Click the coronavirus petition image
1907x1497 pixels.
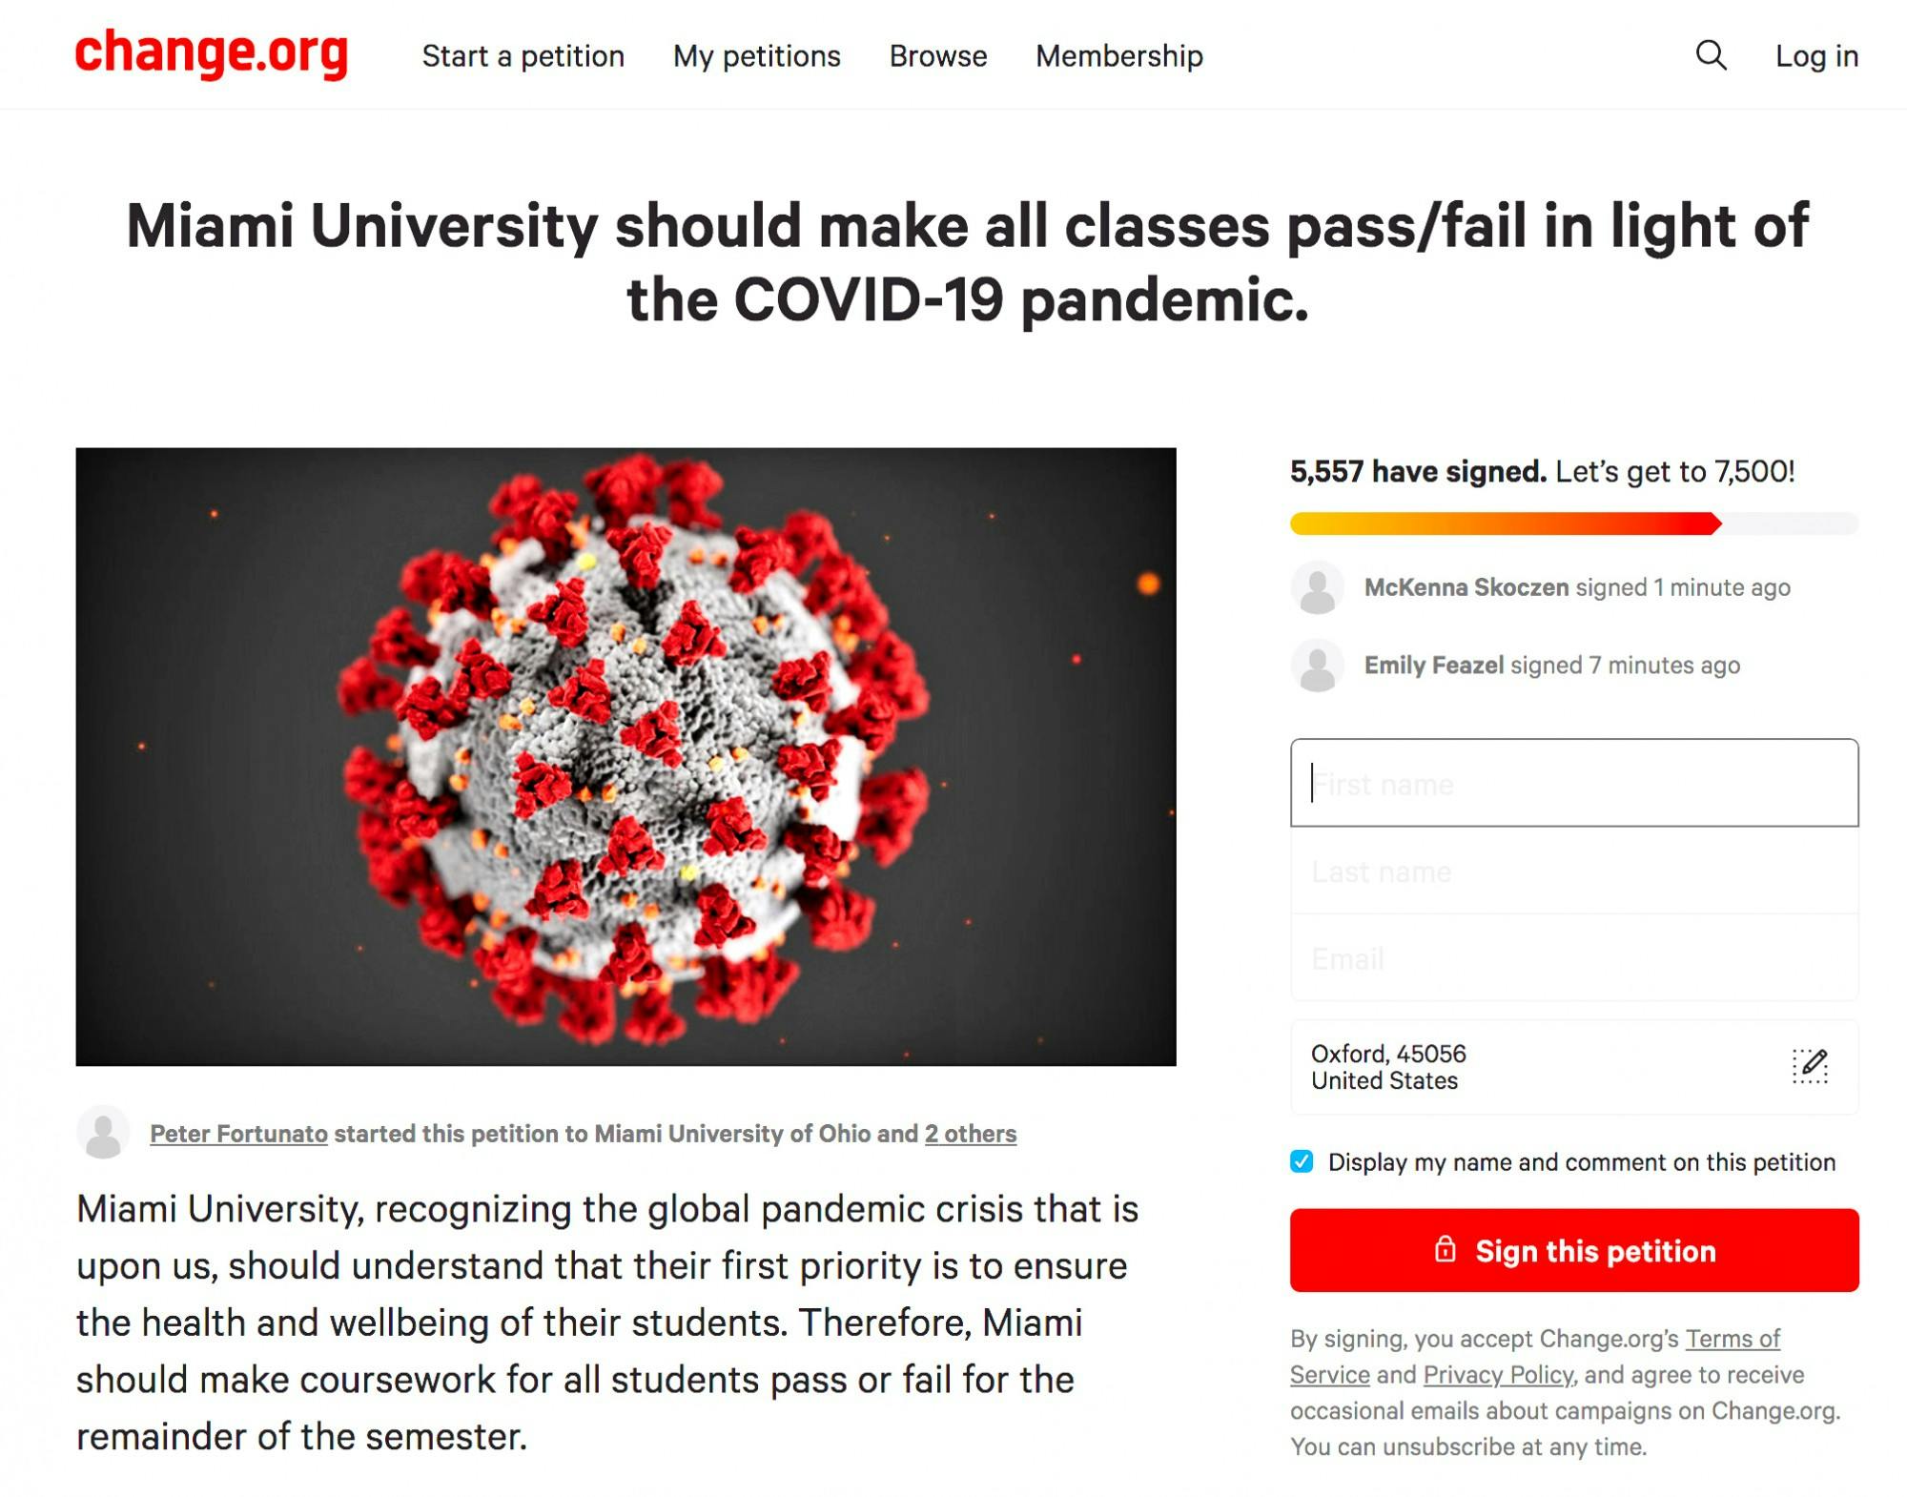pos(625,756)
